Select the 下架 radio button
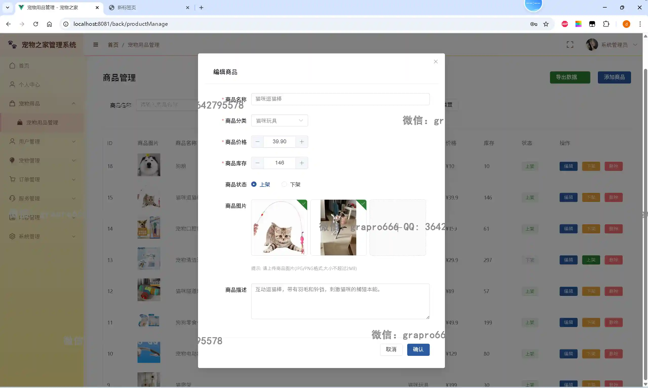 pyautogui.click(x=284, y=184)
